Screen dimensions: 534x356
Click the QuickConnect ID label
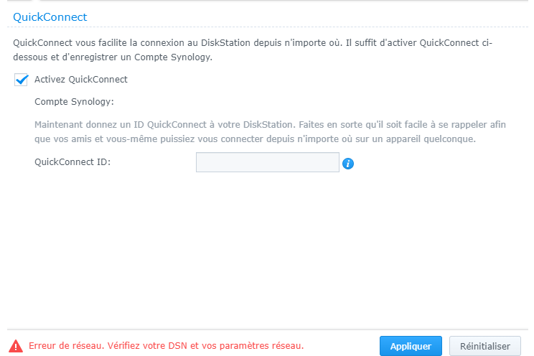[x=72, y=161]
